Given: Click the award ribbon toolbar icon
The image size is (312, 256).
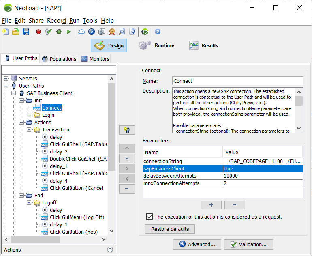Looking at the screenshot, I should [x=112, y=32].
